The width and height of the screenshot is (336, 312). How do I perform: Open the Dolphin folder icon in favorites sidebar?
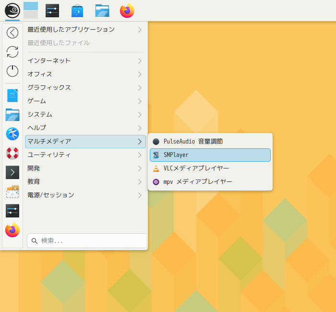tap(12, 115)
